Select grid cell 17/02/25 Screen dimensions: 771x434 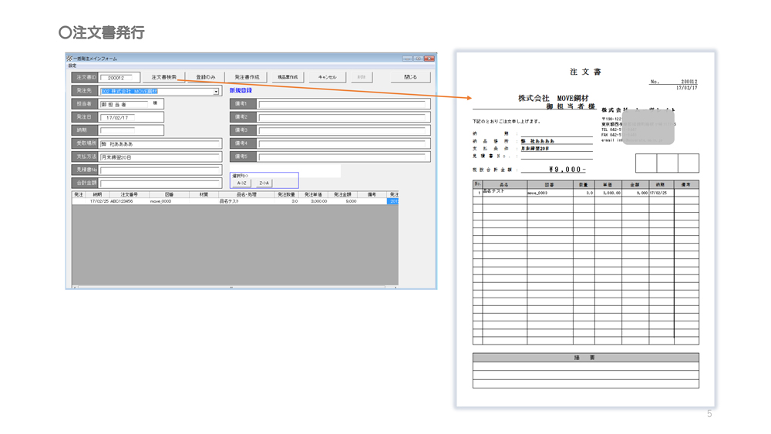(x=99, y=201)
